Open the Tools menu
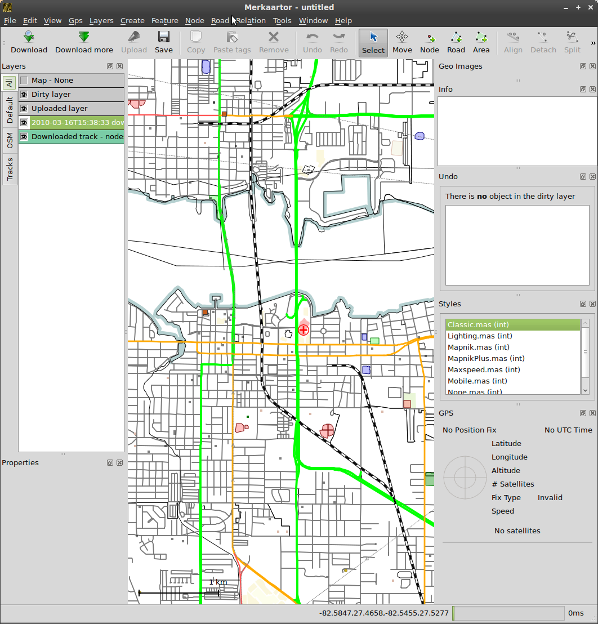The height and width of the screenshot is (624, 598). 282,21
